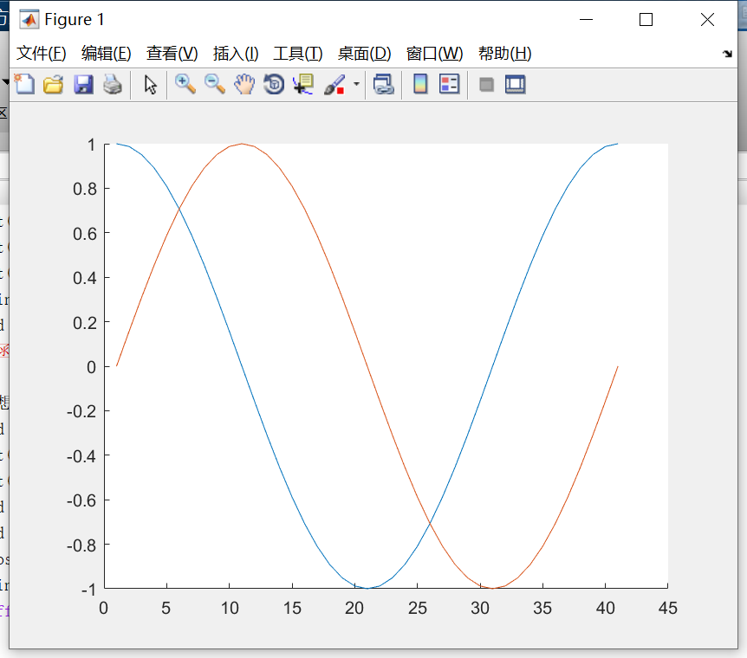Image resolution: width=747 pixels, height=658 pixels.
Task: Click the x-axis label 45
Action: pos(667,608)
